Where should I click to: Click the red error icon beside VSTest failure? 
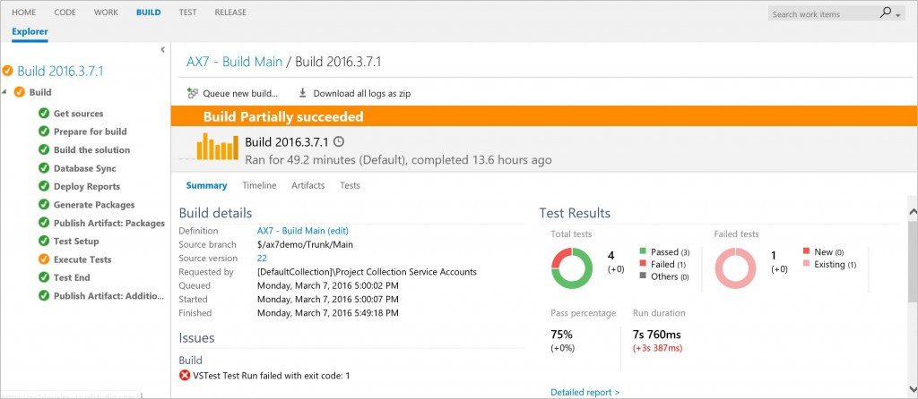tap(185, 376)
